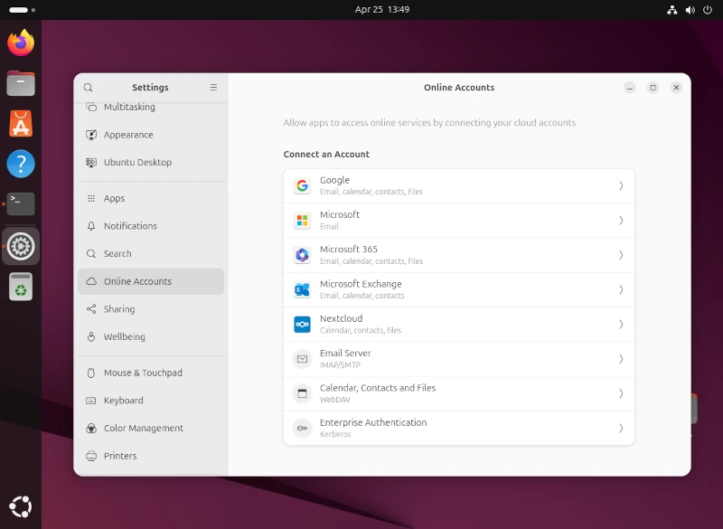Click the Enterprise Authentication key icon
The height and width of the screenshot is (529, 723).
(302, 428)
